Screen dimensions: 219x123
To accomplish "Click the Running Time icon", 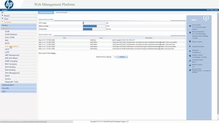I will [190, 70].
